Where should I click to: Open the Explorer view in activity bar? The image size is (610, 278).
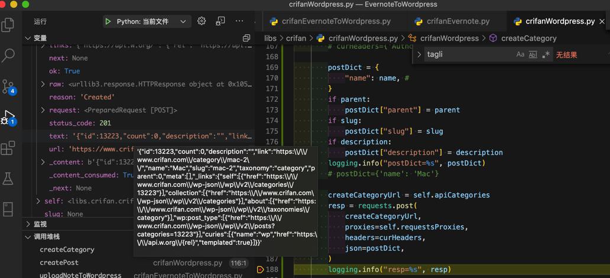coord(8,24)
